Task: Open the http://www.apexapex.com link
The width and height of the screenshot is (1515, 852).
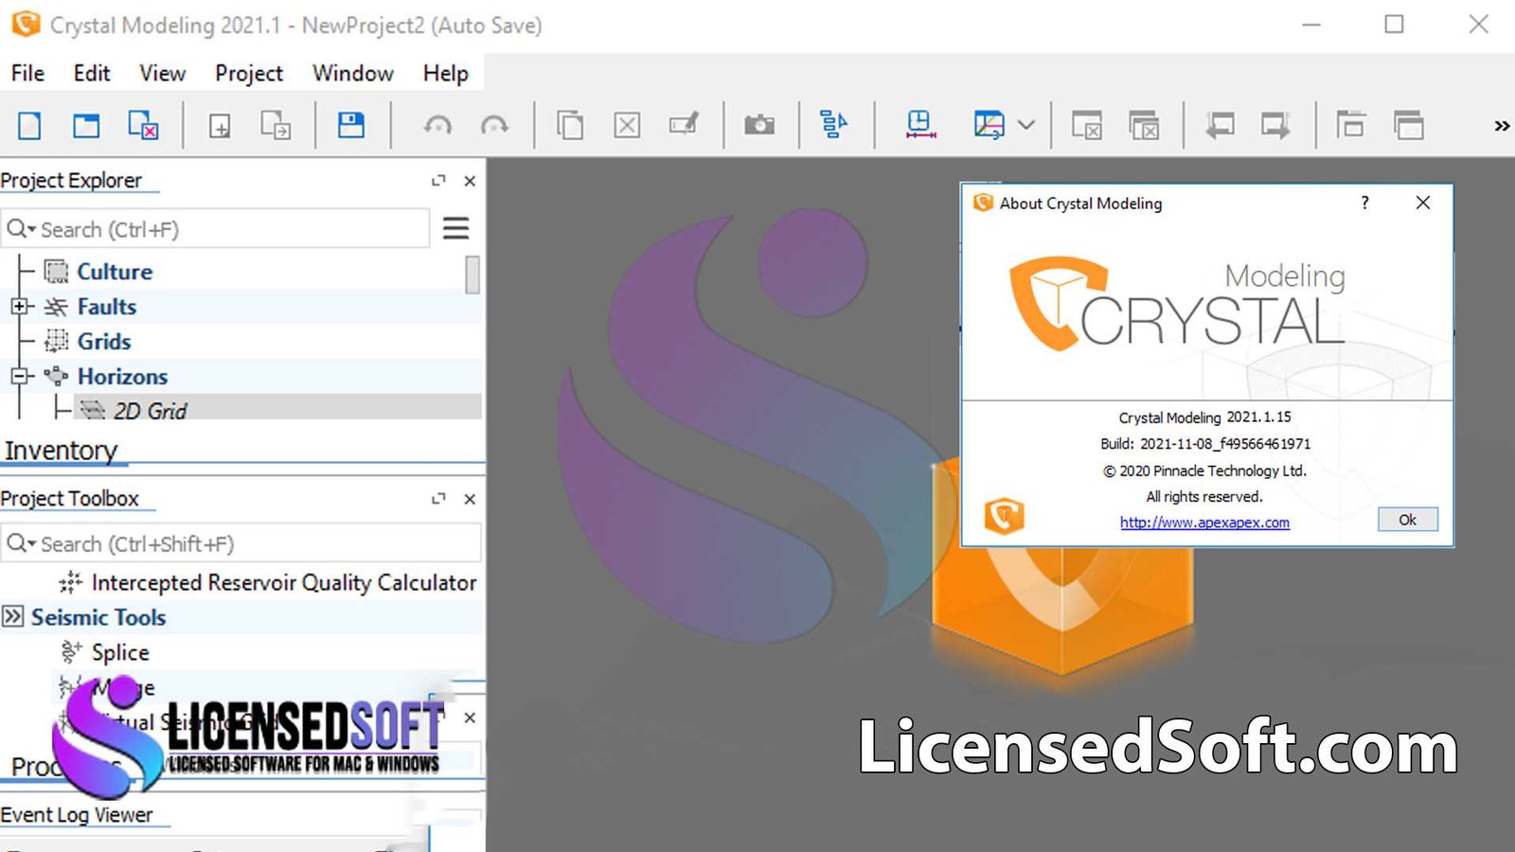Action: 1204,523
